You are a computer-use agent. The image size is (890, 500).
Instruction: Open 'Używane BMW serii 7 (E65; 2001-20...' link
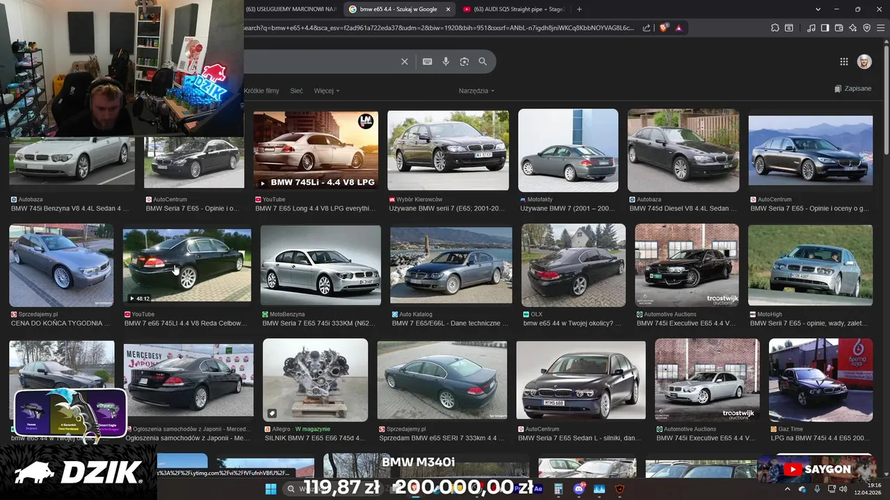[447, 208]
